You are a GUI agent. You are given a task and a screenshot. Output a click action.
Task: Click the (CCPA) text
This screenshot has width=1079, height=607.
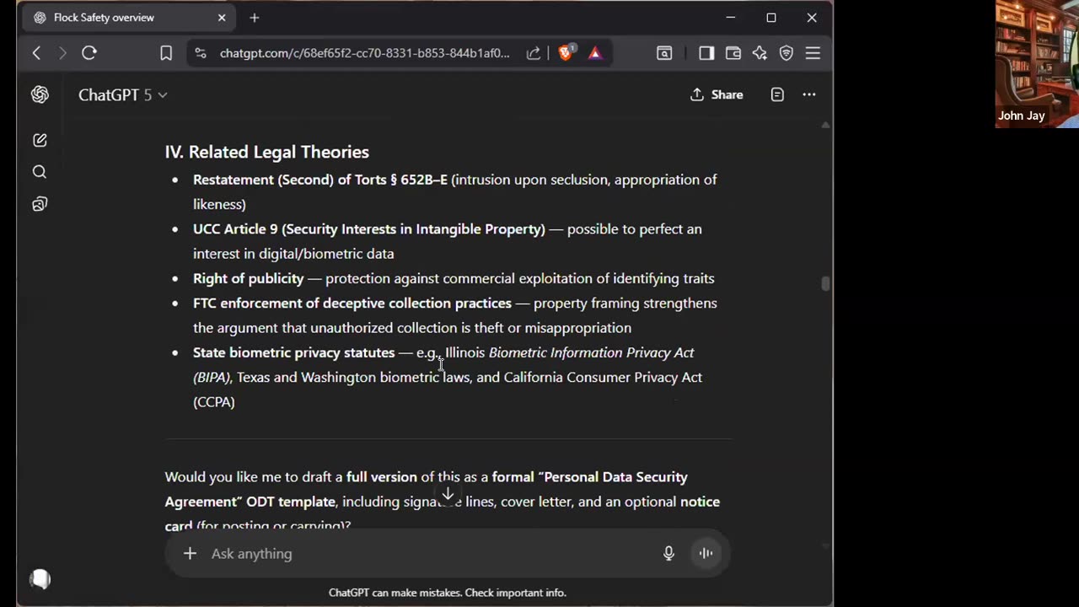pyautogui.click(x=214, y=401)
